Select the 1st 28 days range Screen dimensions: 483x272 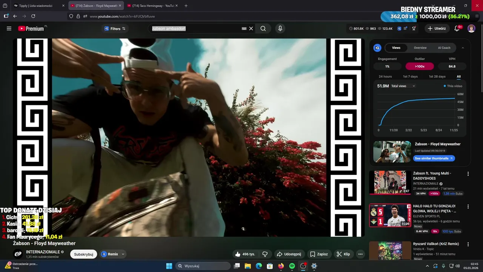tap(437, 77)
